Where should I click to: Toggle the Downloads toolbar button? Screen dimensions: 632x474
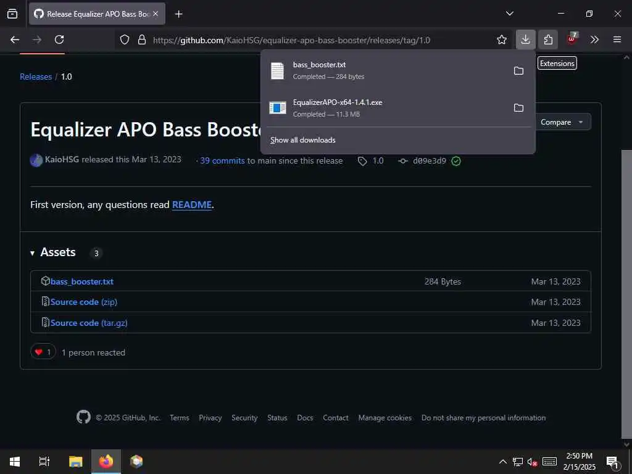(526, 39)
